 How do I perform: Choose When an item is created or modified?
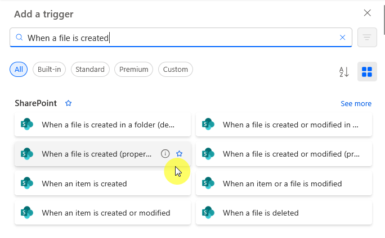click(x=102, y=213)
